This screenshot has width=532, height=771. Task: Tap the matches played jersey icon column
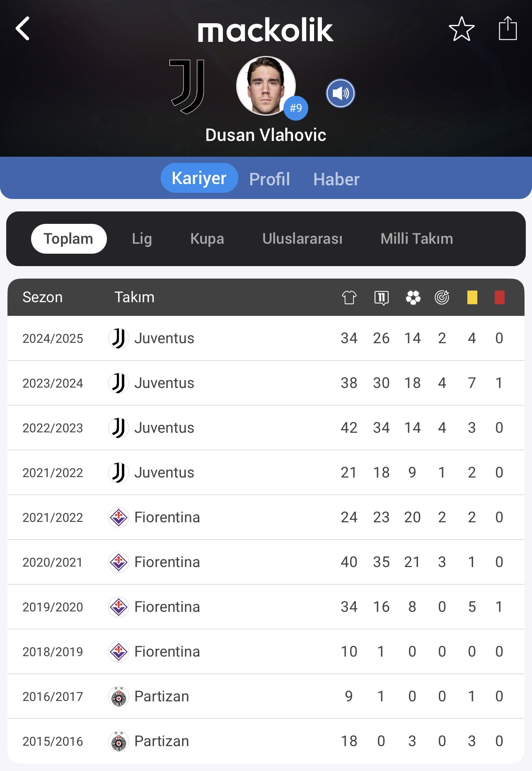tap(349, 297)
